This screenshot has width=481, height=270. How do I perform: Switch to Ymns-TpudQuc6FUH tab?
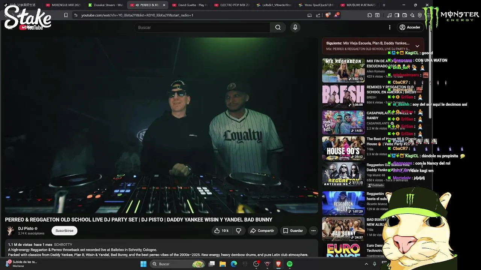(315, 5)
